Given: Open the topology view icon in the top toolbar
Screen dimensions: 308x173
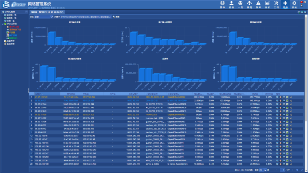Looking at the screenshot, I should (249, 3).
